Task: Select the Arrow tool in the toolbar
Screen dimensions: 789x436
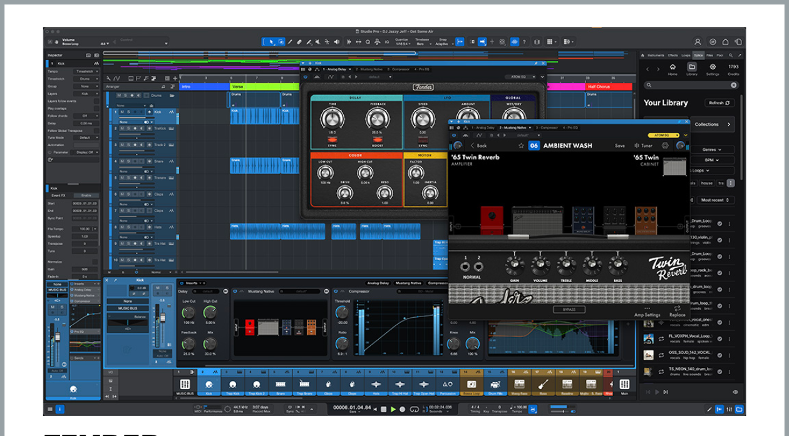Action: pyautogui.click(x=271, y=42)
